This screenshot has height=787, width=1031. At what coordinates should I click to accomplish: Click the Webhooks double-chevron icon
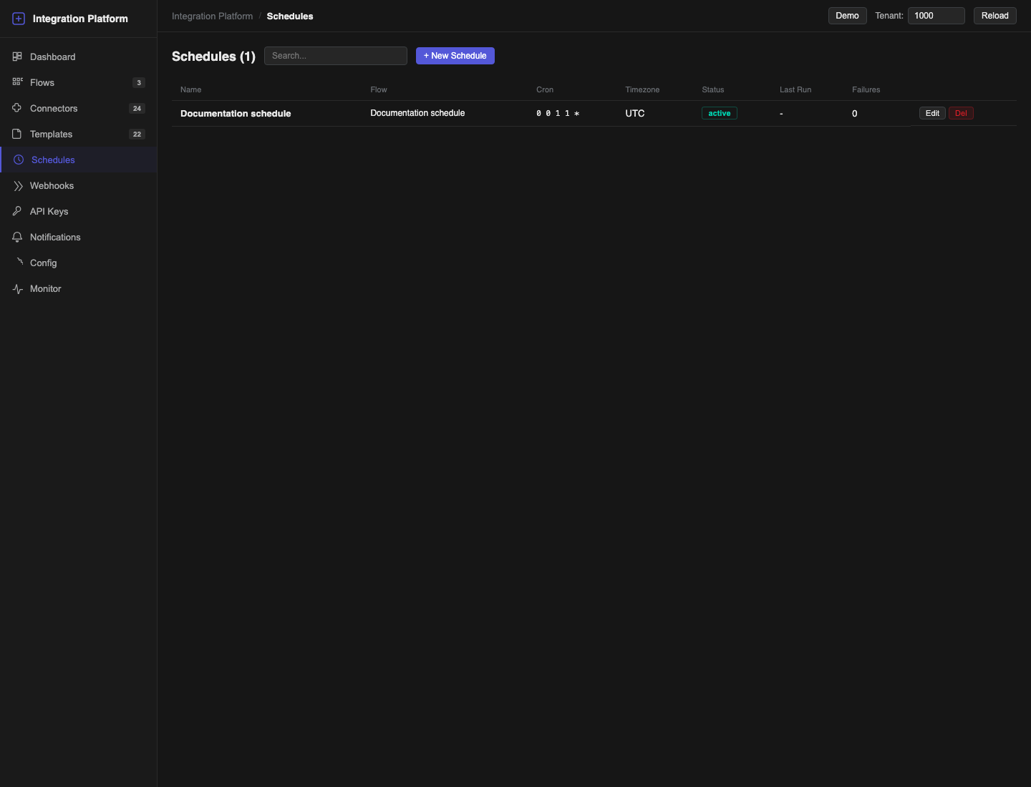(x=17, y=185)
